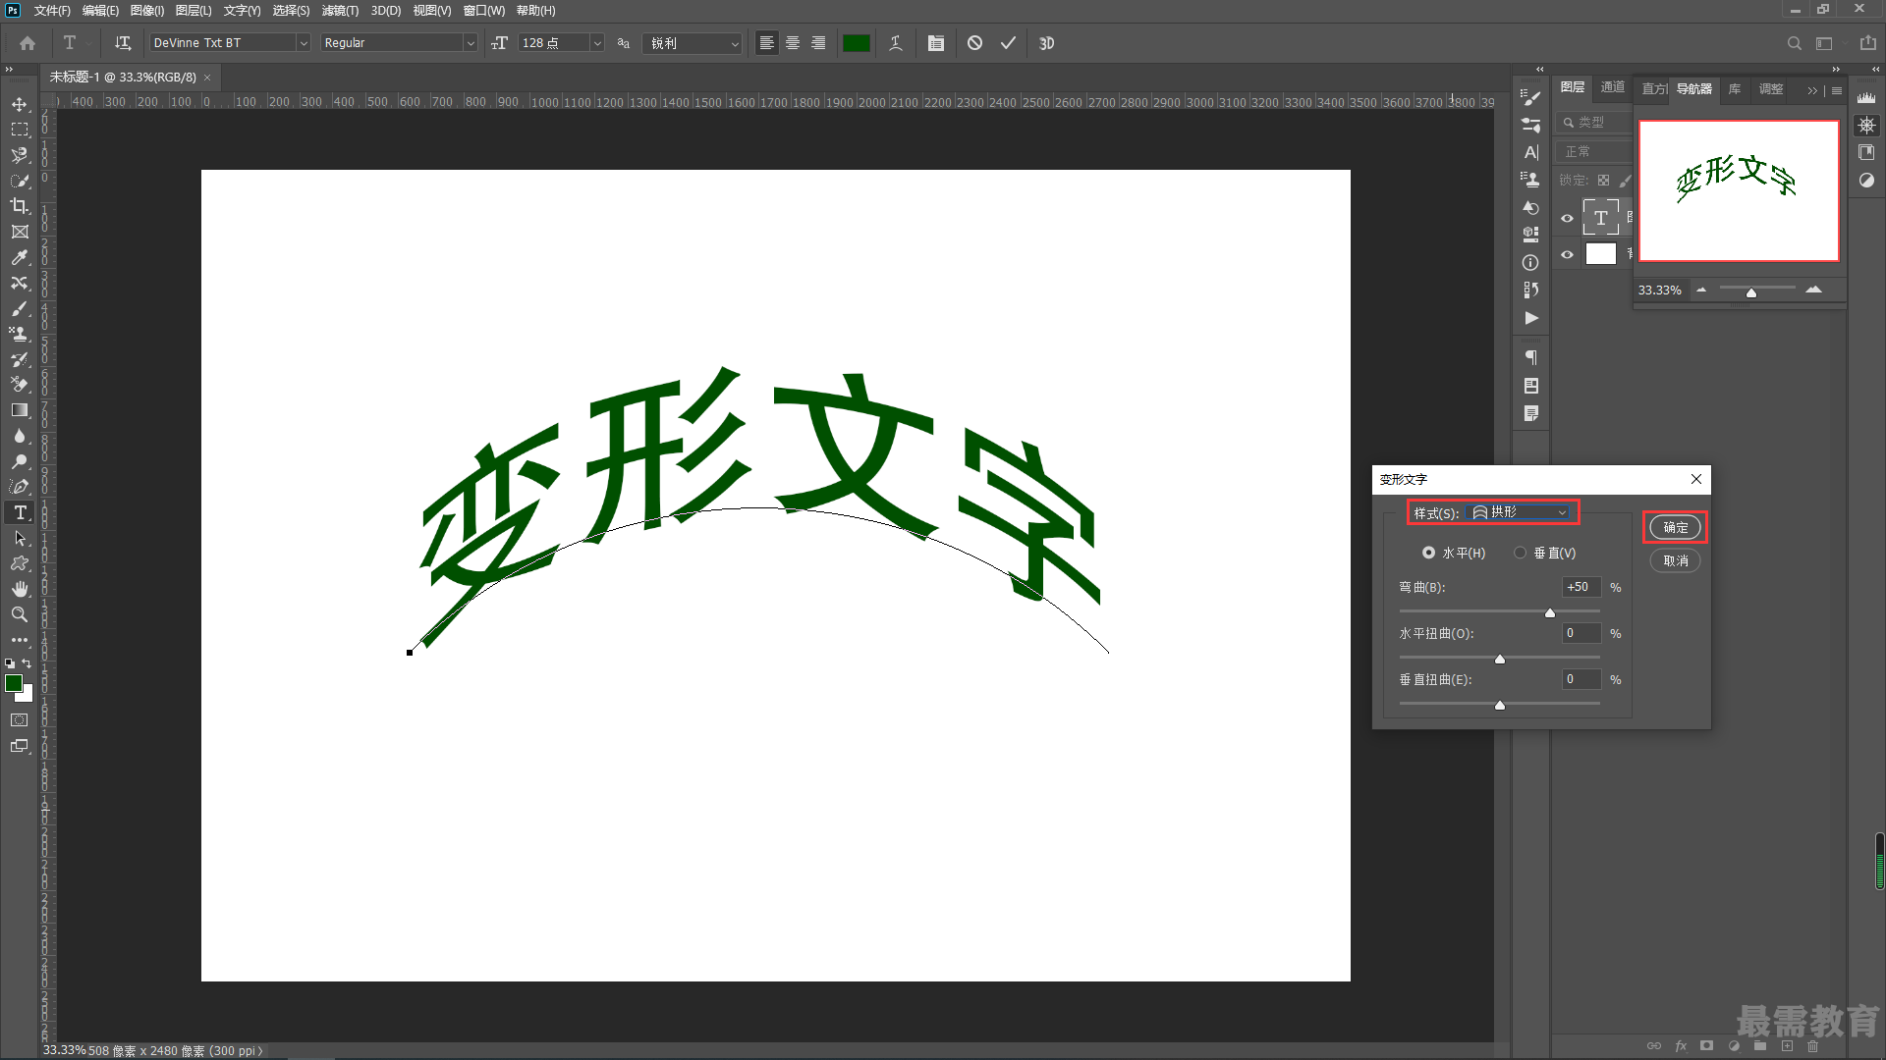
Task: Select the Path Selection tool
Action: [20, 538]
